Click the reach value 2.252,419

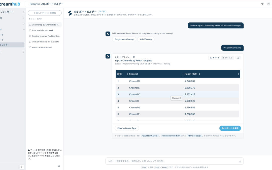(190, 94)
